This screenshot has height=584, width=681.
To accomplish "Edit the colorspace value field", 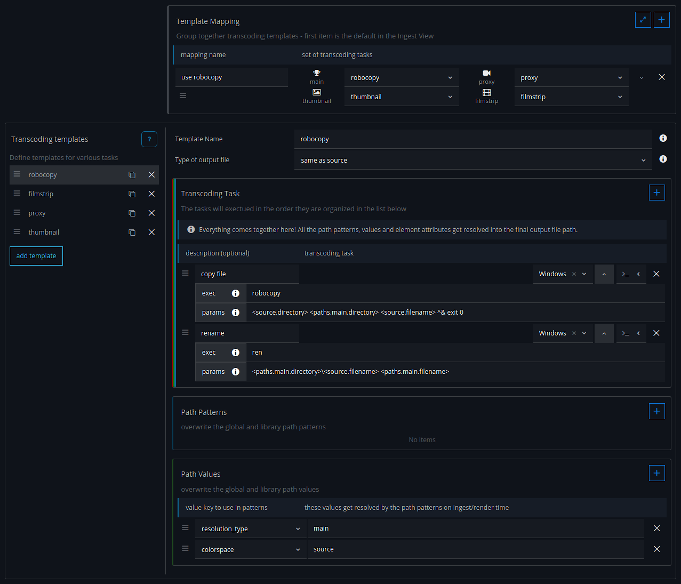I will click(x=475, y=549).
